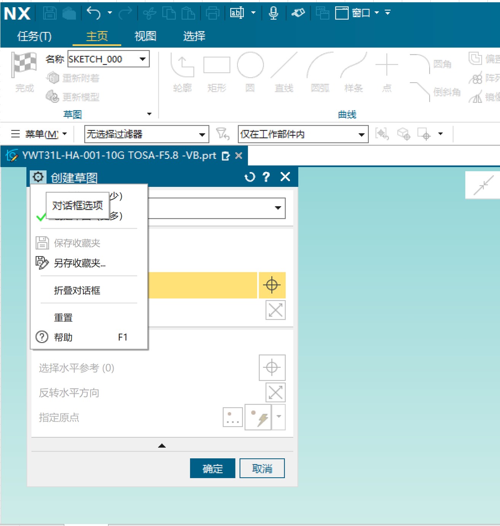
Task: Click the Redo arrow icon
Action: tap(125, 13)
